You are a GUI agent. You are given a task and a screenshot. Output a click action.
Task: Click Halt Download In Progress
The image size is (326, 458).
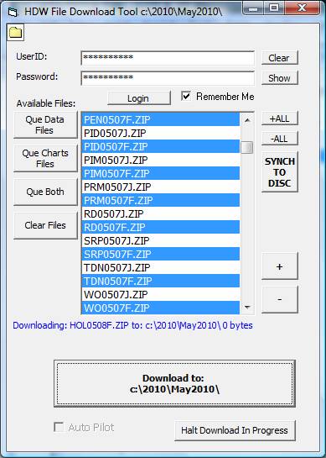tap(235, 430)
